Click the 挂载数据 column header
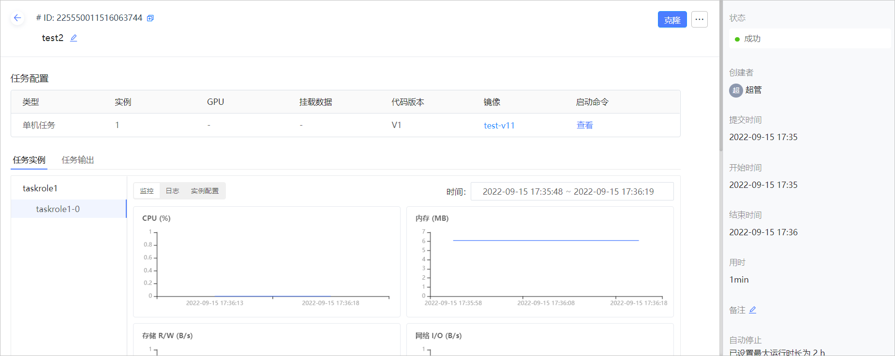Image resolution: width=895 pixels, height=356 pixels. (316, 102)
